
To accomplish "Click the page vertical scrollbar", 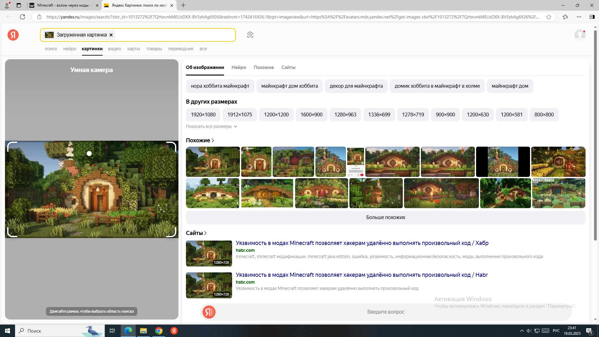I will click(595, 136).
